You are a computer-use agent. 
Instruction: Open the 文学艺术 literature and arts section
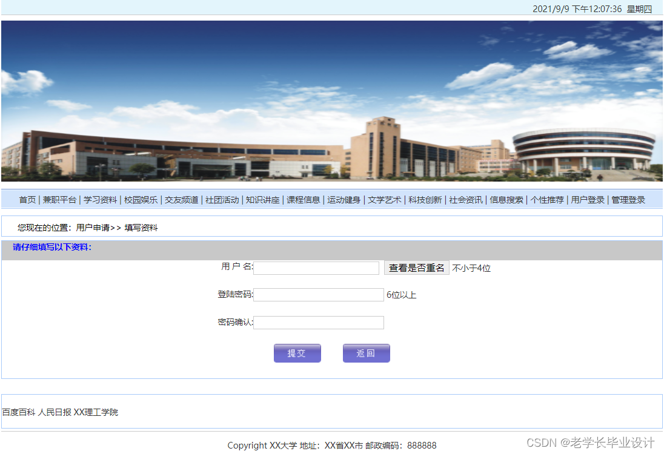384,200
